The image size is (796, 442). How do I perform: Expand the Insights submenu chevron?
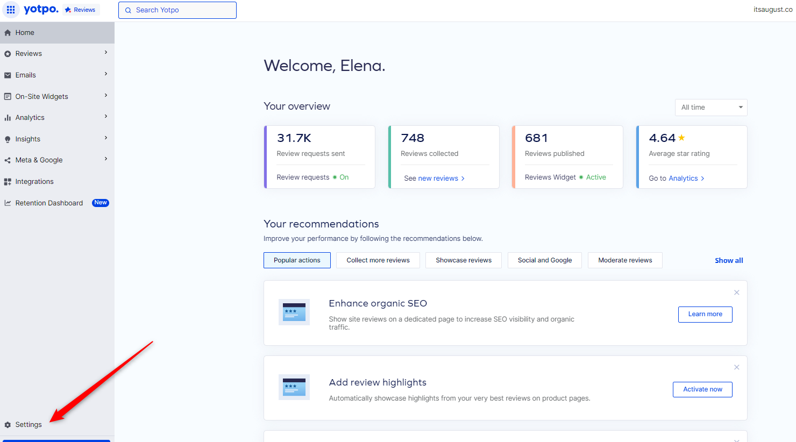[106, 138]
